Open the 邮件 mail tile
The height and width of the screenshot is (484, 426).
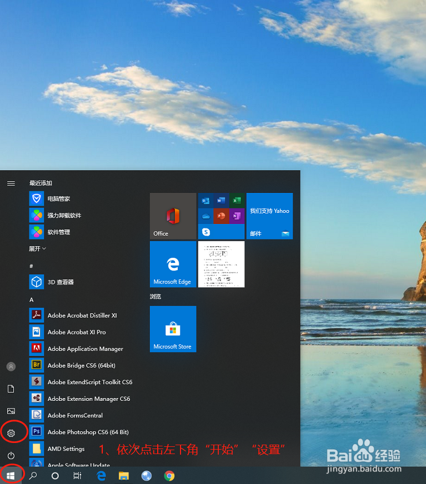tap(269, 216)
